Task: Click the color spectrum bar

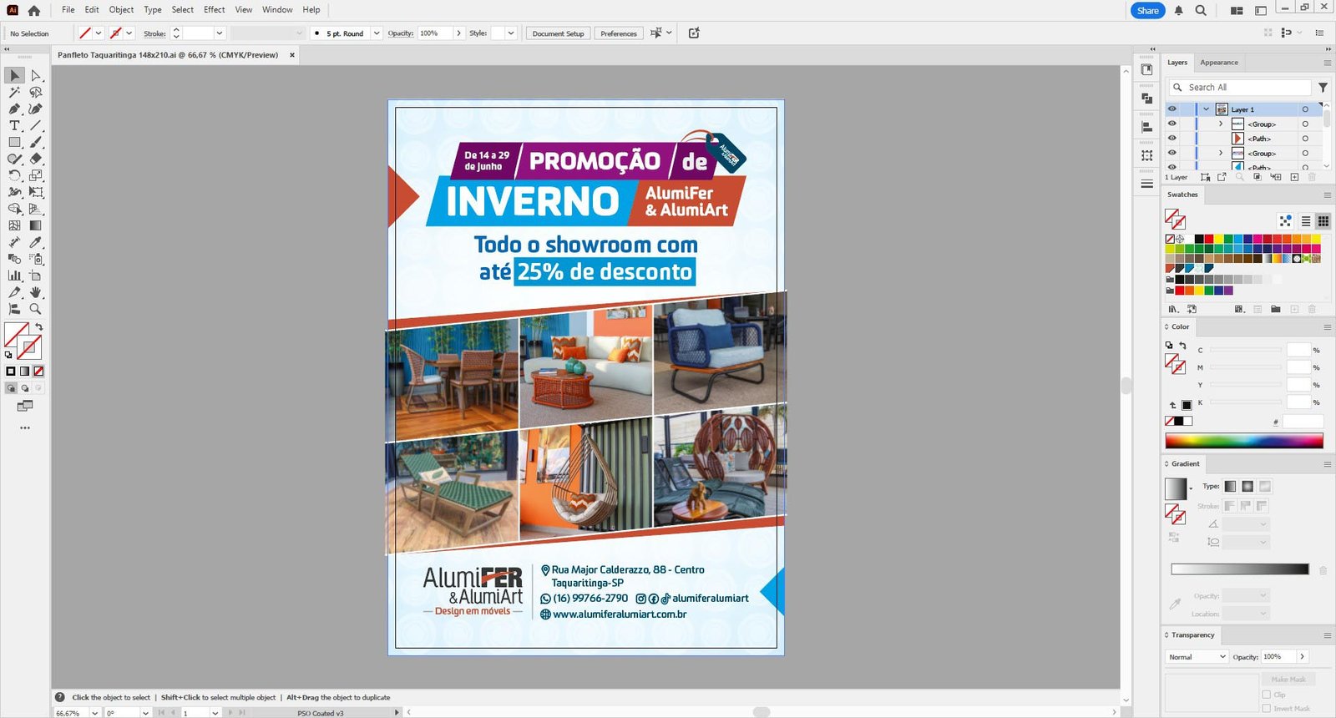Action: point(1244,441)
